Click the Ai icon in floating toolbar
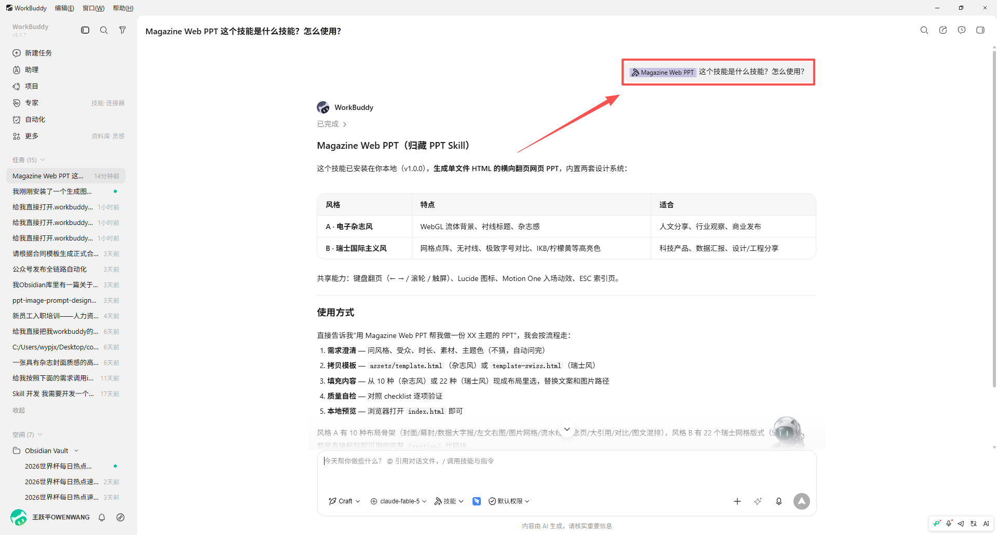 tap(986, 524)
